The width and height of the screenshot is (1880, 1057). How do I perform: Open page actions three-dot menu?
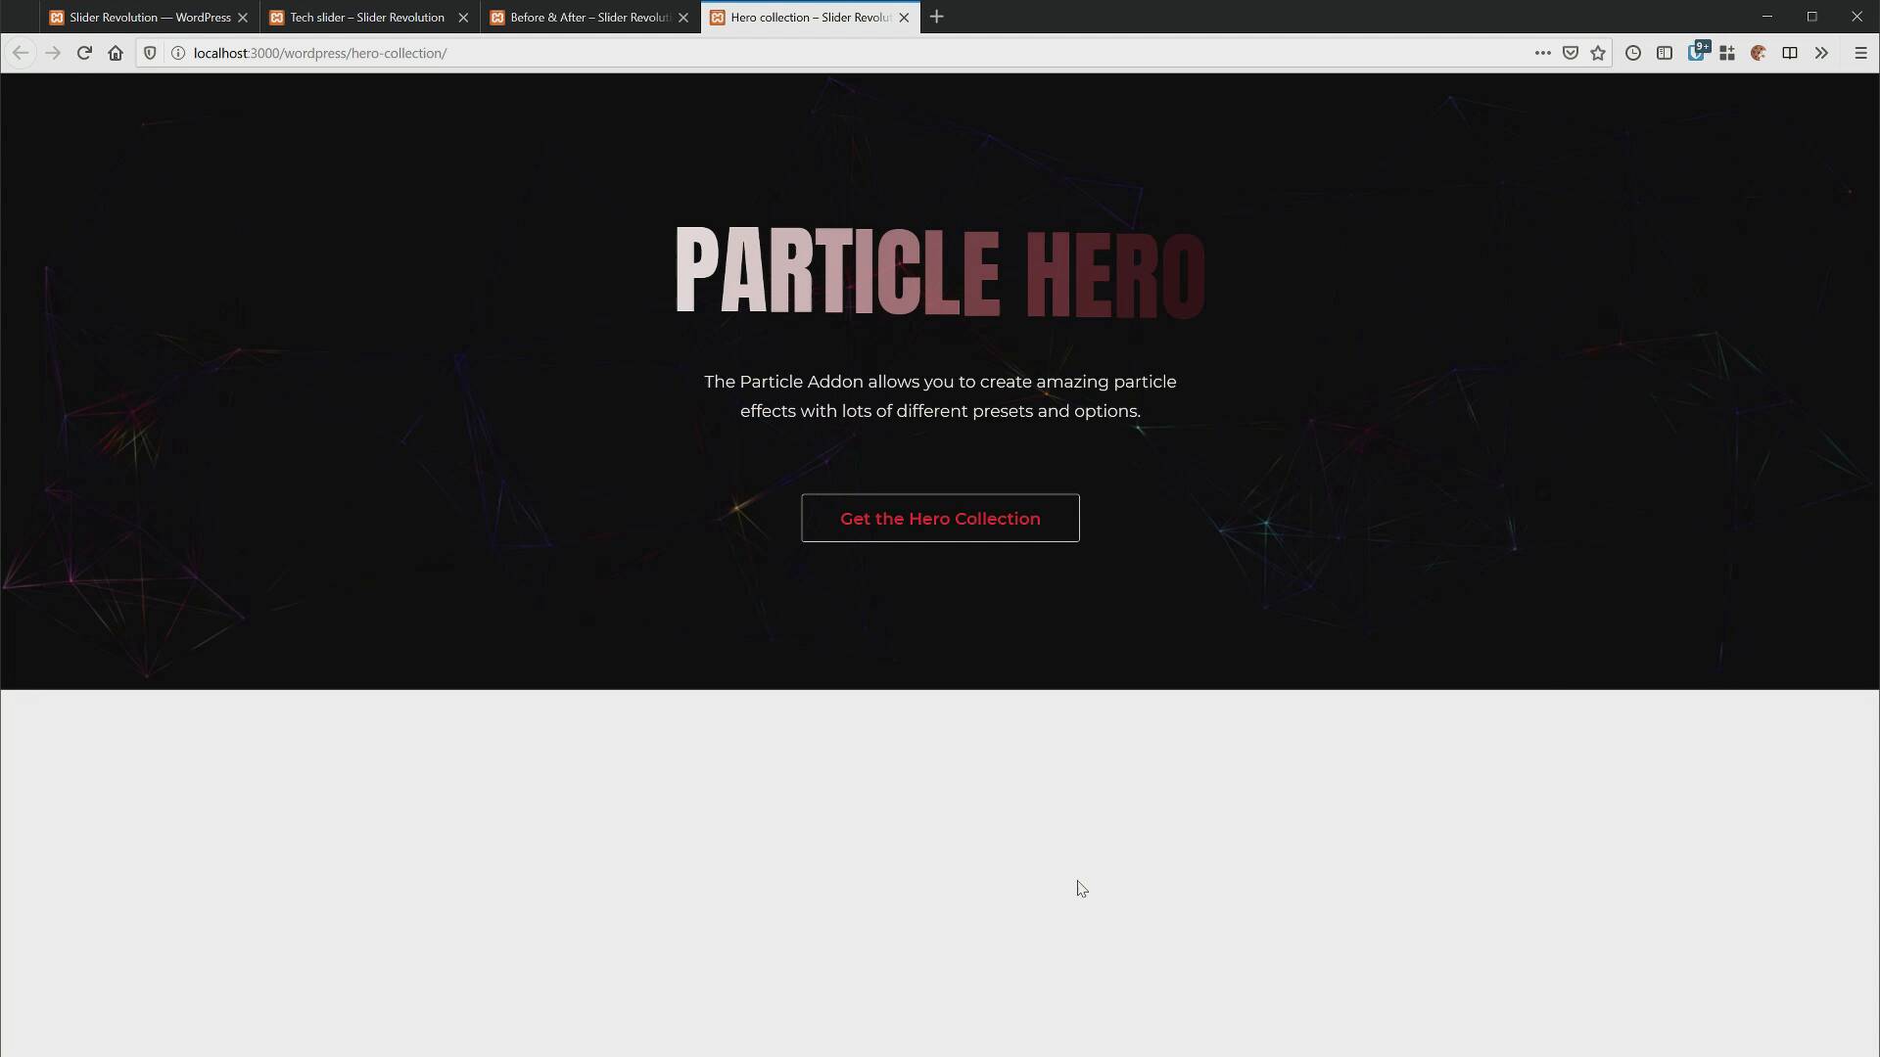point(1542,53)
